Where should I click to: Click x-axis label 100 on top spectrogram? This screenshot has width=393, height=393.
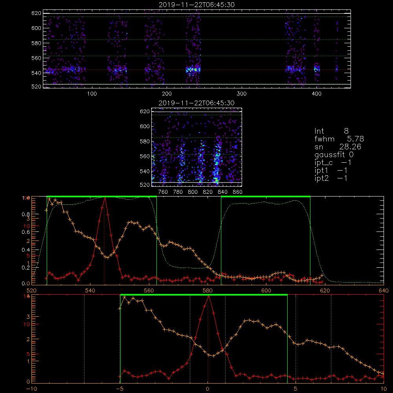click(92, 94)
